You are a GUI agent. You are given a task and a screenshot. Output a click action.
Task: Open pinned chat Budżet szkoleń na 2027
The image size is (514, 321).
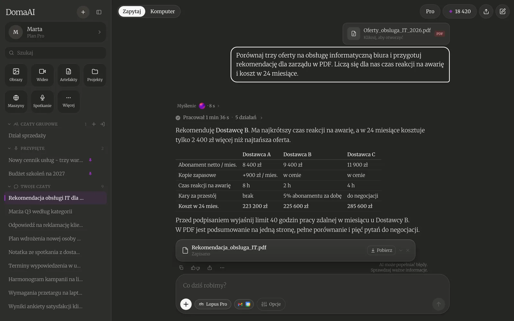(55, 174)
